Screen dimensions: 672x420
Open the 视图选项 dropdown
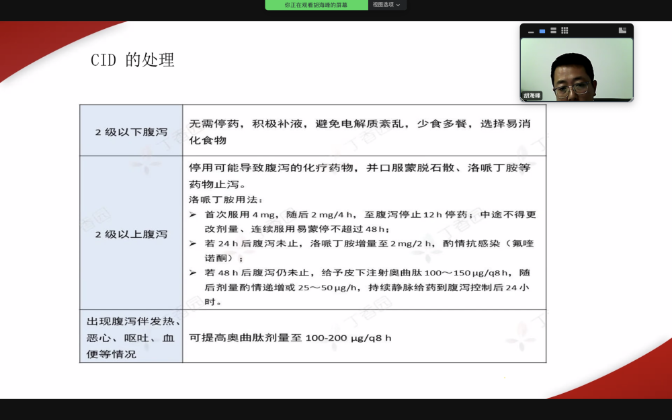click(386, 5)
